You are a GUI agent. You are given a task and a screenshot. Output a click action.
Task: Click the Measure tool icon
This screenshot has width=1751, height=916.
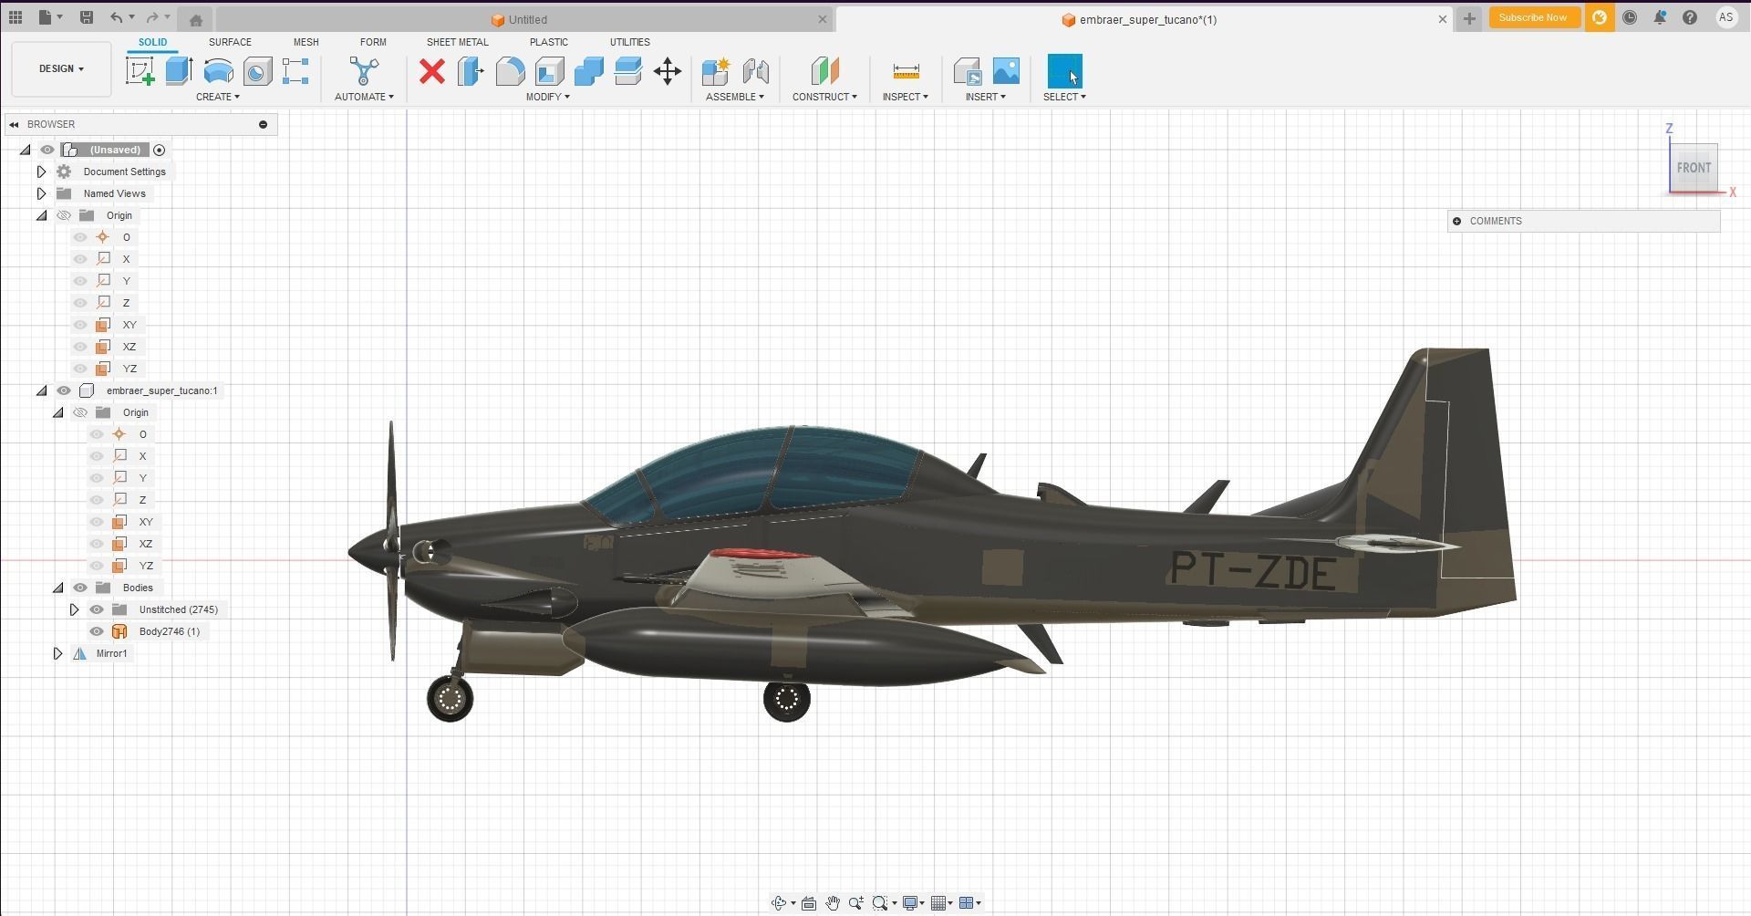click(906, 71)
